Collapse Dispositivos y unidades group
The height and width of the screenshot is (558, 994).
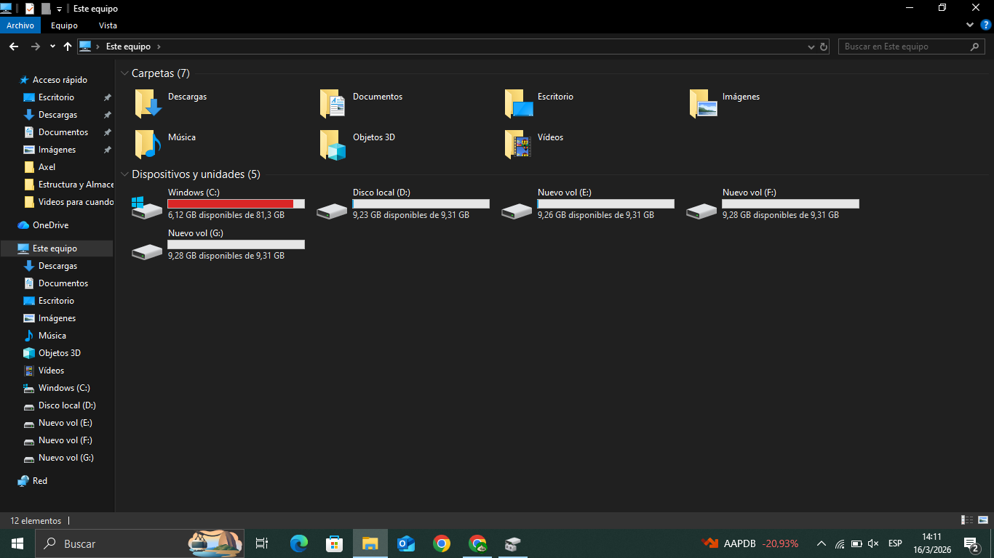[x=125, y=174]
